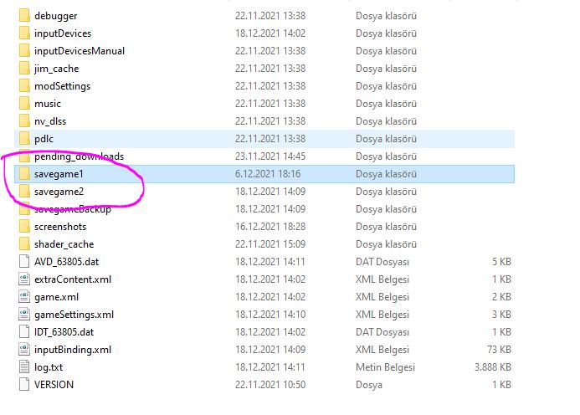Select the inputDevicesManual folder name
Viewport: 580px width, 415px height.
pos(80,51)
